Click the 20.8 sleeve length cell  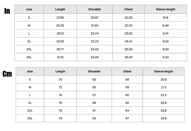(163, 80)
